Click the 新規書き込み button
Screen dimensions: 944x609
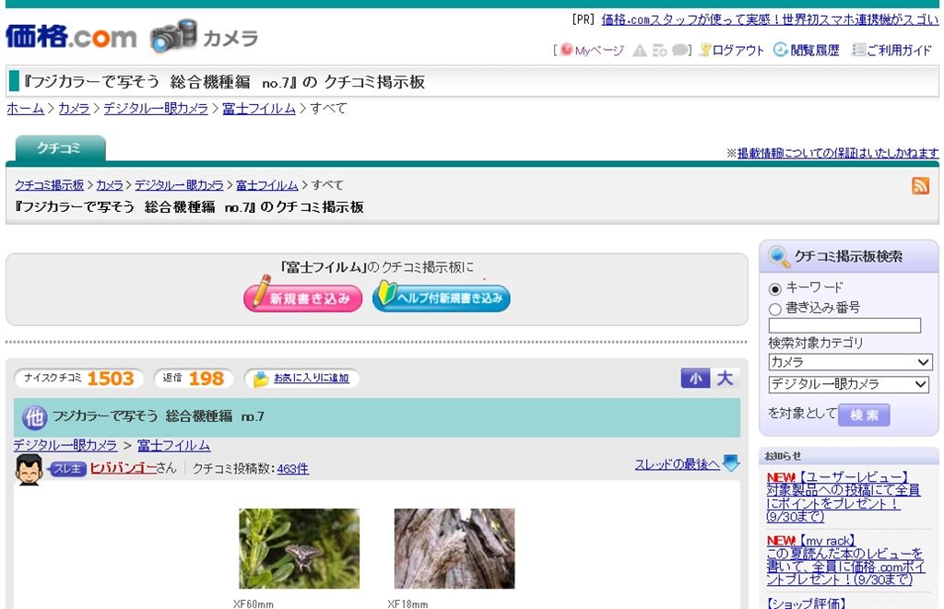click(x=302, y=296)
